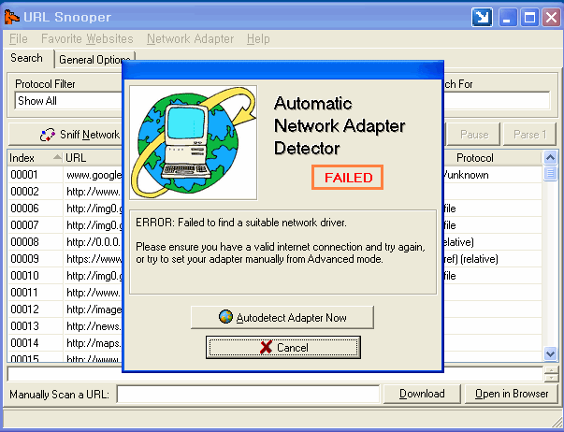The width and height of the screenshot is (564, 432).
Task: Open the Favorite Websites menu
Action: 87,39
